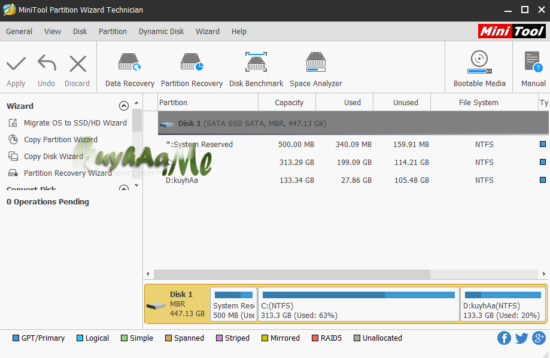Click the Spanned legend color swatch
This screenshot has width=550, height=358.
(168, 338)
